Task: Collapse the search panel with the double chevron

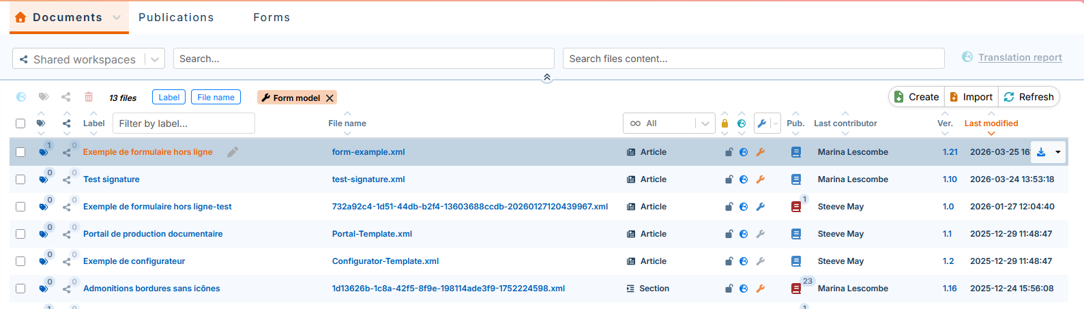Action: (x=546, y=78)
